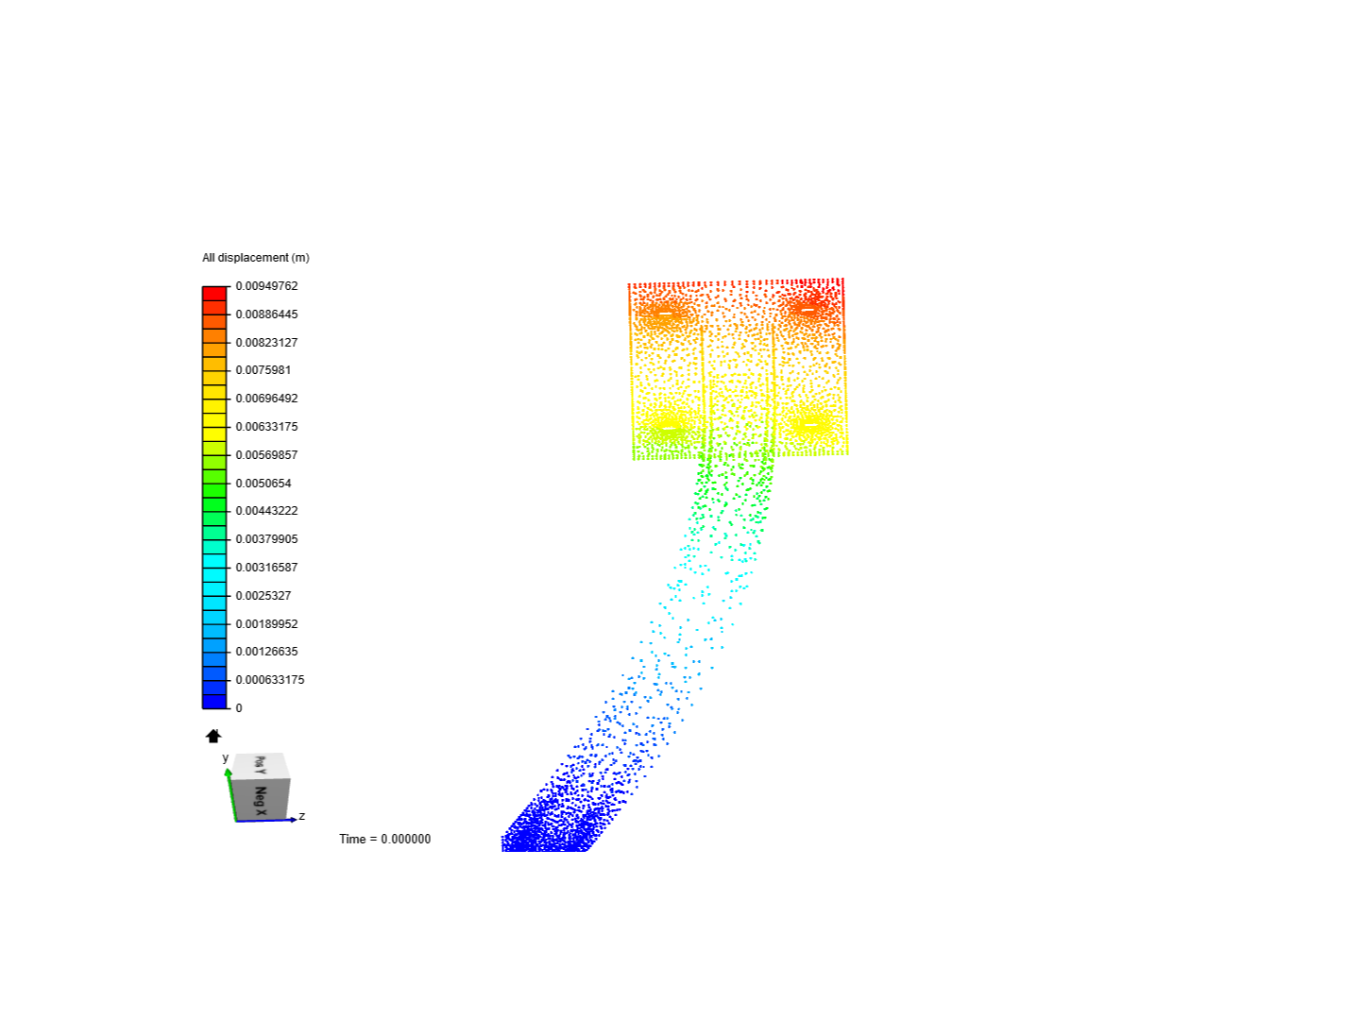Click the 'Time = 0.000000' label
The width and height of the screenshot is (1360, 1020).
[x=385, y=839]
